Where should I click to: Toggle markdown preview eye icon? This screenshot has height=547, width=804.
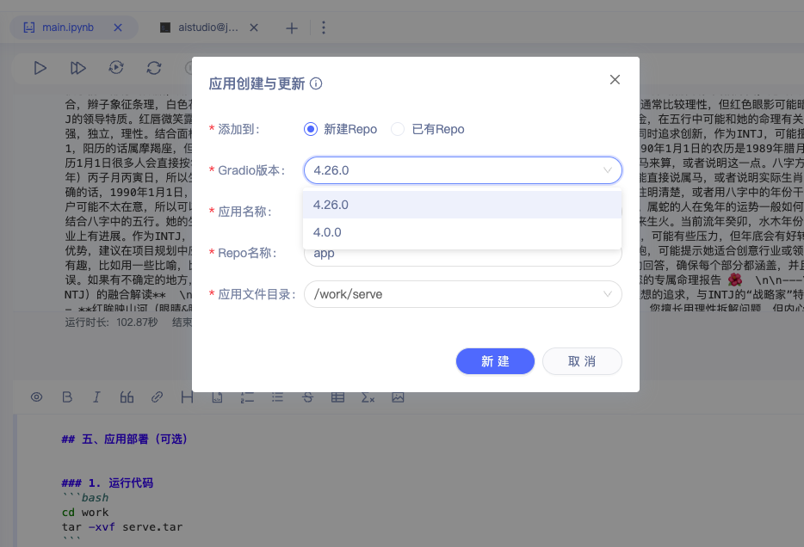point(36,397)
